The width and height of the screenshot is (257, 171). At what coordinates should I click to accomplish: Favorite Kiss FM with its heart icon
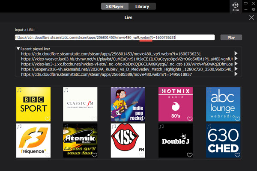142,155
